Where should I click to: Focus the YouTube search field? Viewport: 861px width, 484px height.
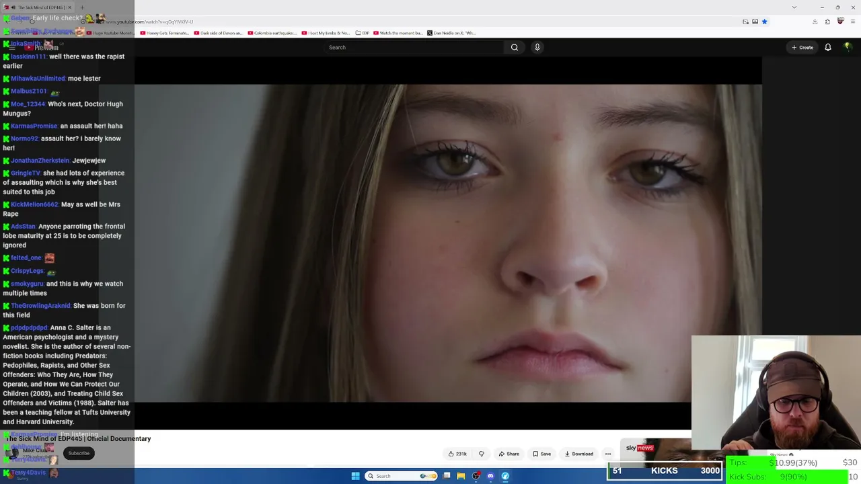coord(414,47)
